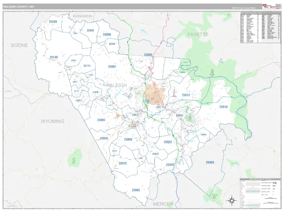Click the RALEIGH COUNTY, WV title

(19, 7)
